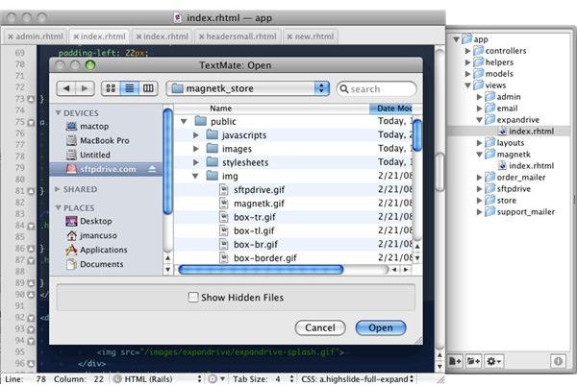Click the Cancel button
This screenshot has width=577, height=386.
coord(320,327)
